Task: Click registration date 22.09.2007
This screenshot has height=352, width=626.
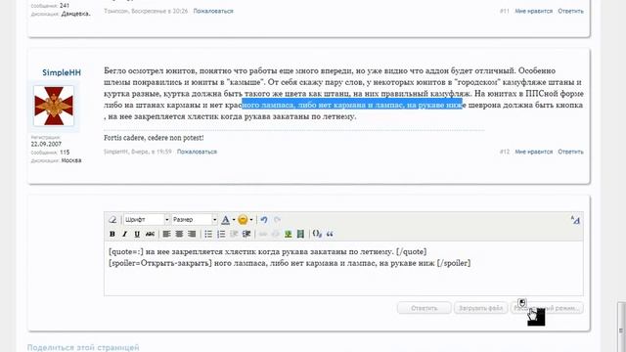Action: pos(46,144)
